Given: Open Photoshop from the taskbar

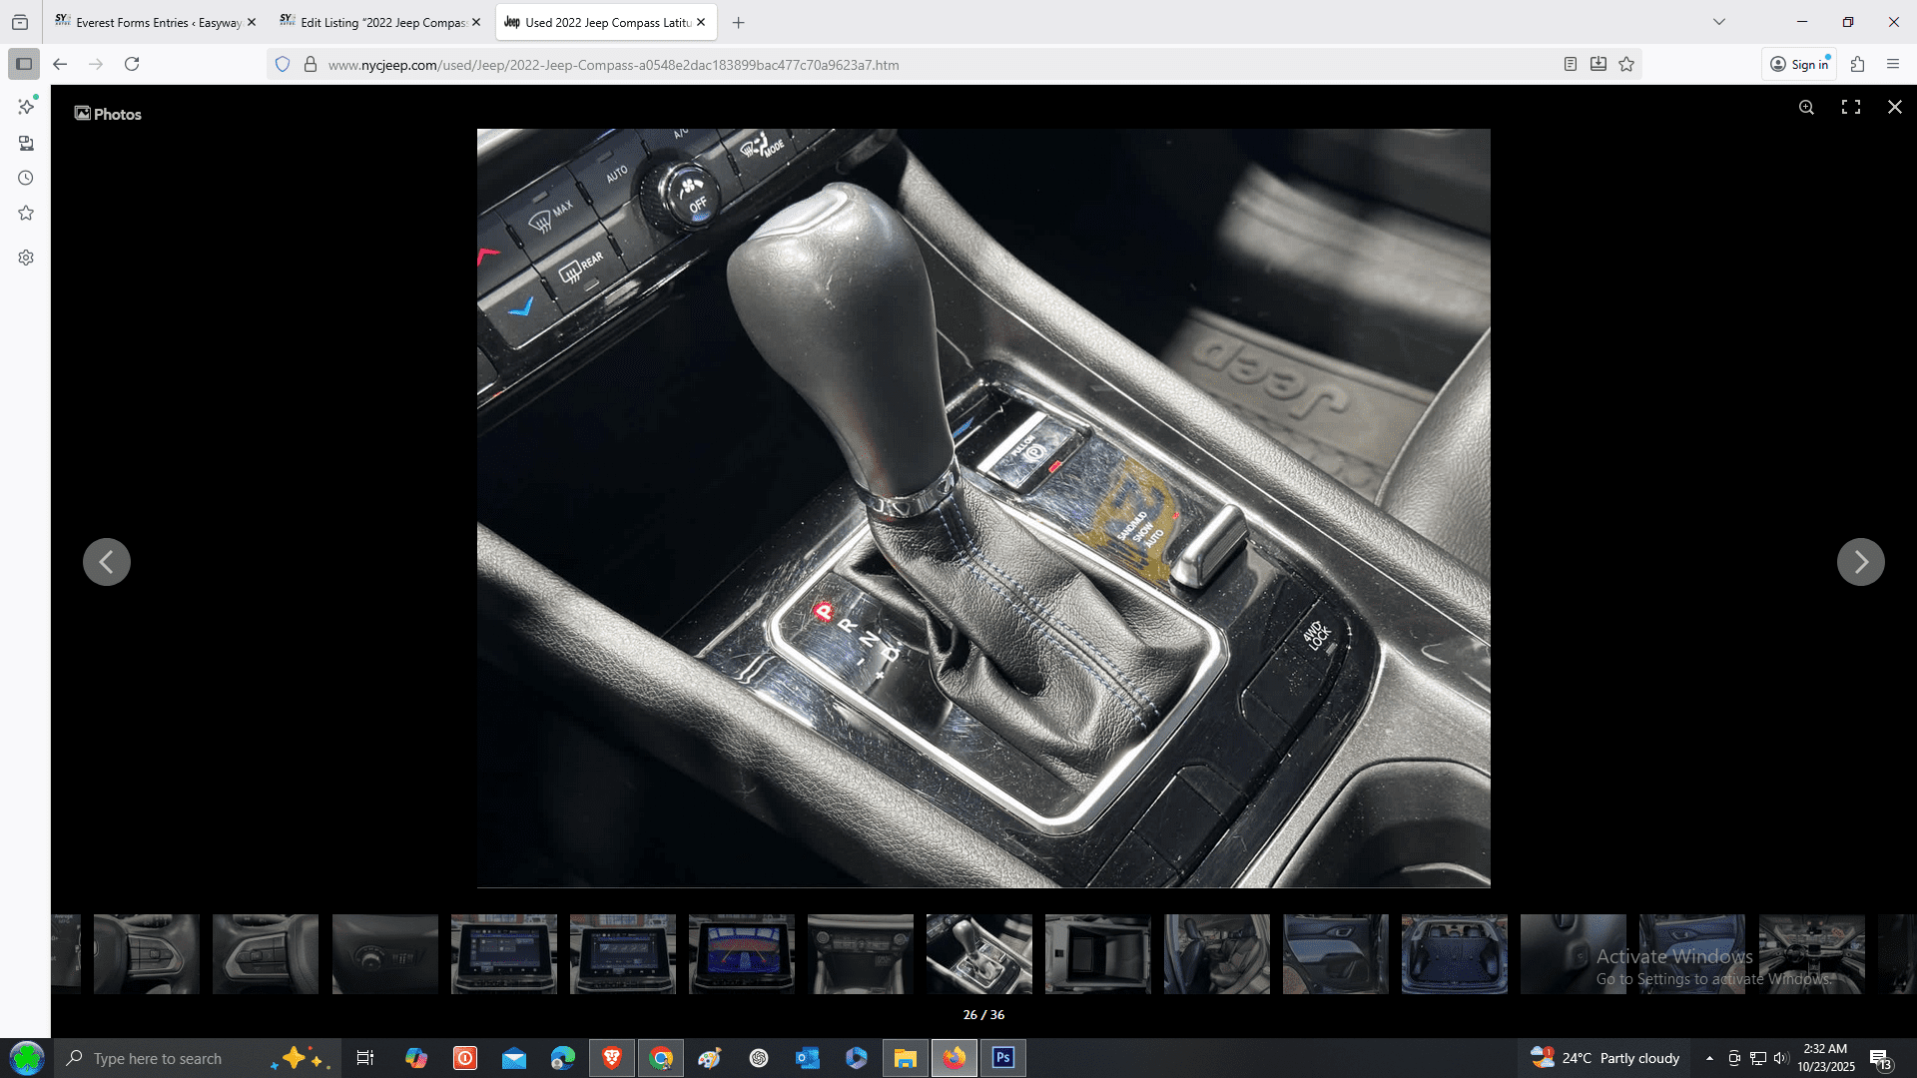Looking at the screenshot, I should click(1002, 1058).
